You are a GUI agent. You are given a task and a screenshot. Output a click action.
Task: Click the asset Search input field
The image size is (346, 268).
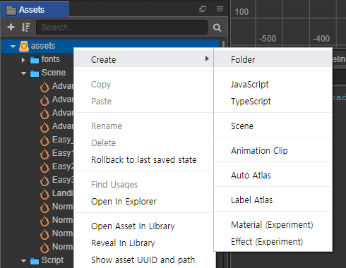click(121, 28)
